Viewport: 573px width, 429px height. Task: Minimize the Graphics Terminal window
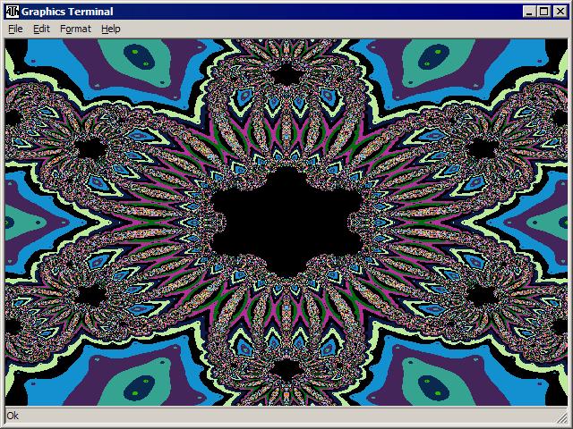(529, 12)
